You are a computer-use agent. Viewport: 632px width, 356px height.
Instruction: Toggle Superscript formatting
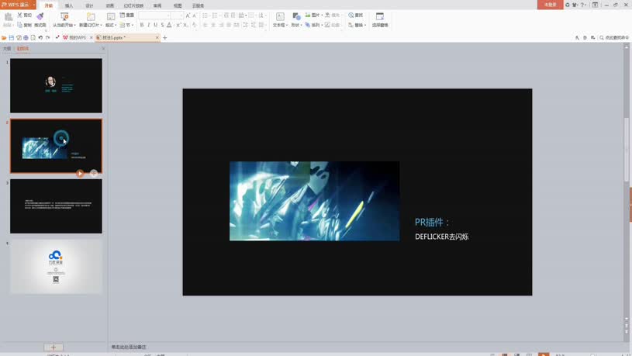coord(178,25)
